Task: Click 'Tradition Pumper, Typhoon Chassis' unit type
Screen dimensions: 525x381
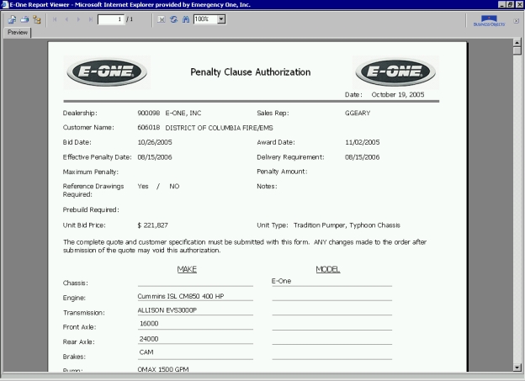Action: [347, 225]
